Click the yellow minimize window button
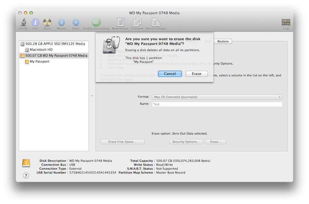309x204 pixels. coord(25,13)
